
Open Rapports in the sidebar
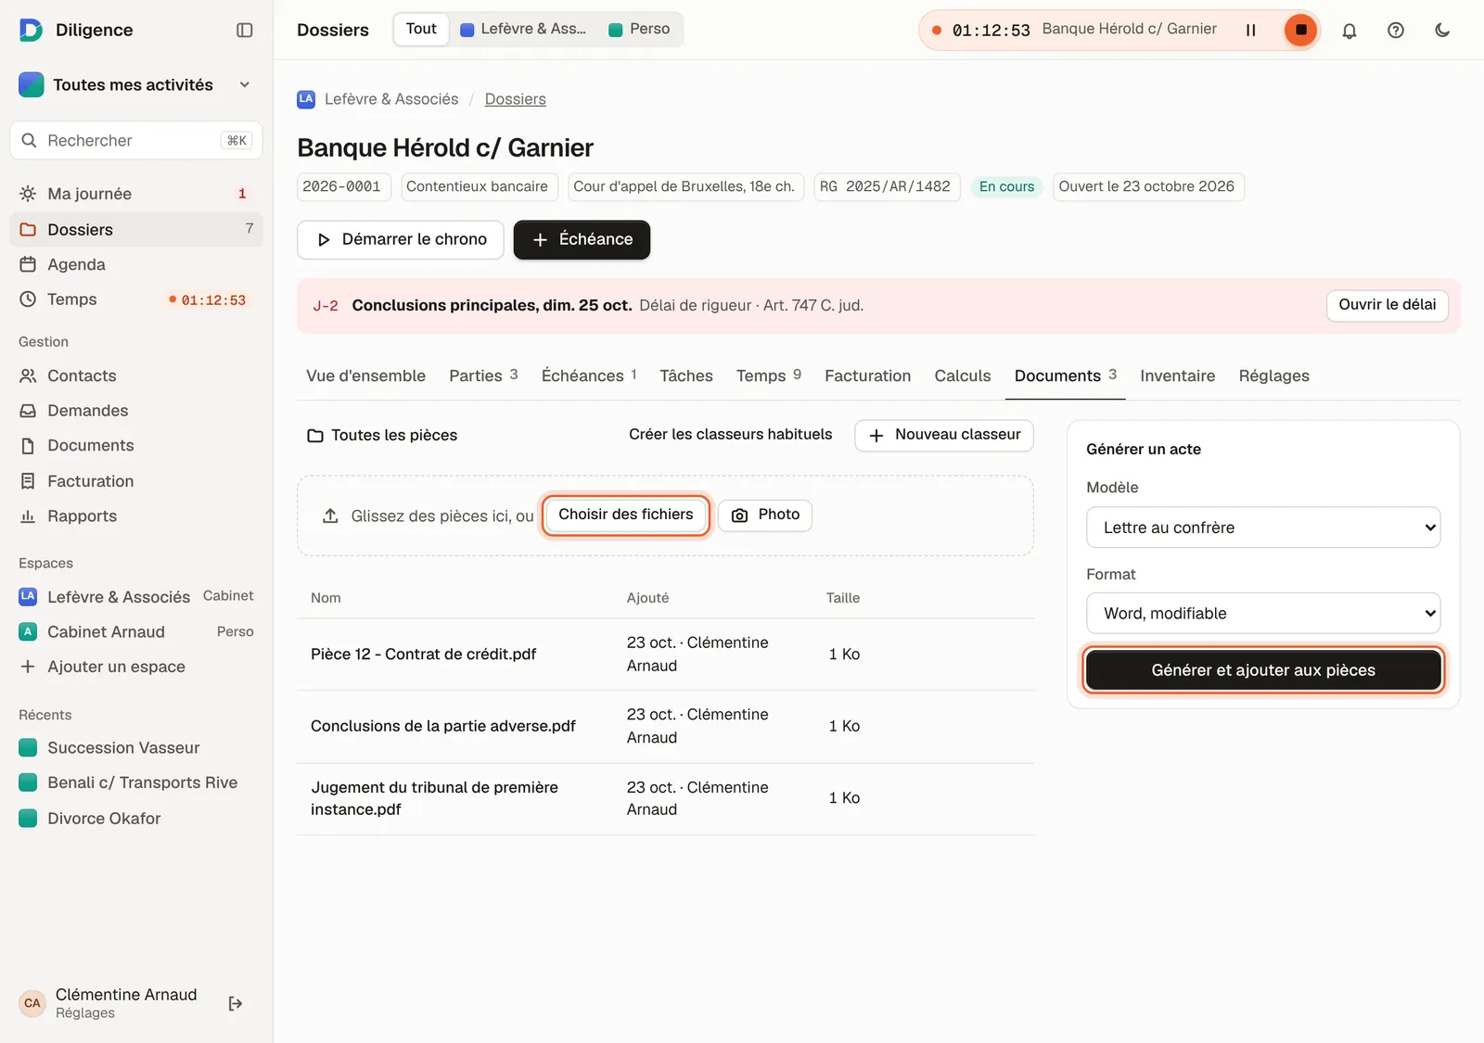click(136, 516)
